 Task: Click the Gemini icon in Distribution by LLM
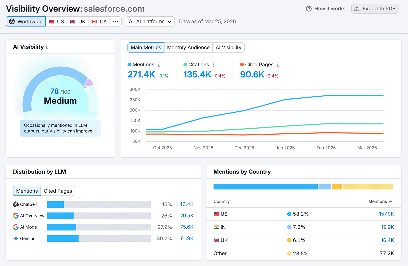(x=16, y=238)
